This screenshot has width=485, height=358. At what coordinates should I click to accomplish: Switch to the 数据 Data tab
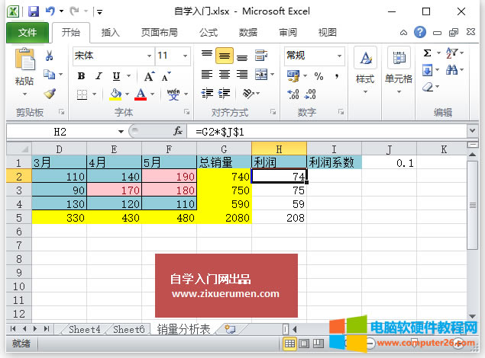(x=248, y=33)
